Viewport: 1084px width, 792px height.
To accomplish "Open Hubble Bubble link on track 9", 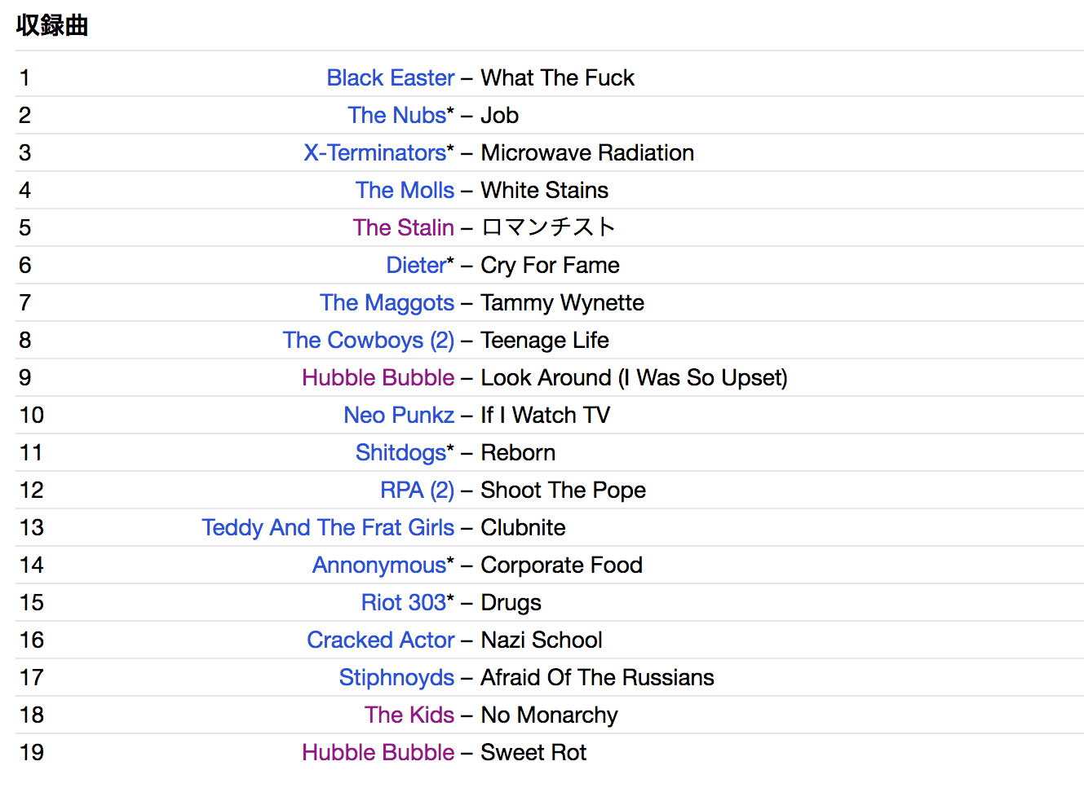I will pyautogui.click(x=378, y=377).
